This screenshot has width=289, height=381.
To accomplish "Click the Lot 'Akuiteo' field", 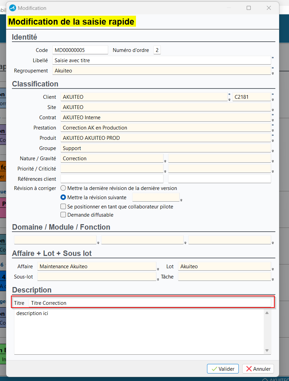I will (224, 266).
